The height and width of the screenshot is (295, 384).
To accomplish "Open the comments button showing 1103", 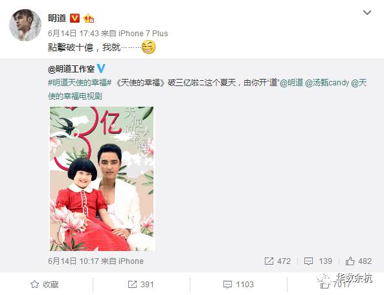I will pos(238,284).
